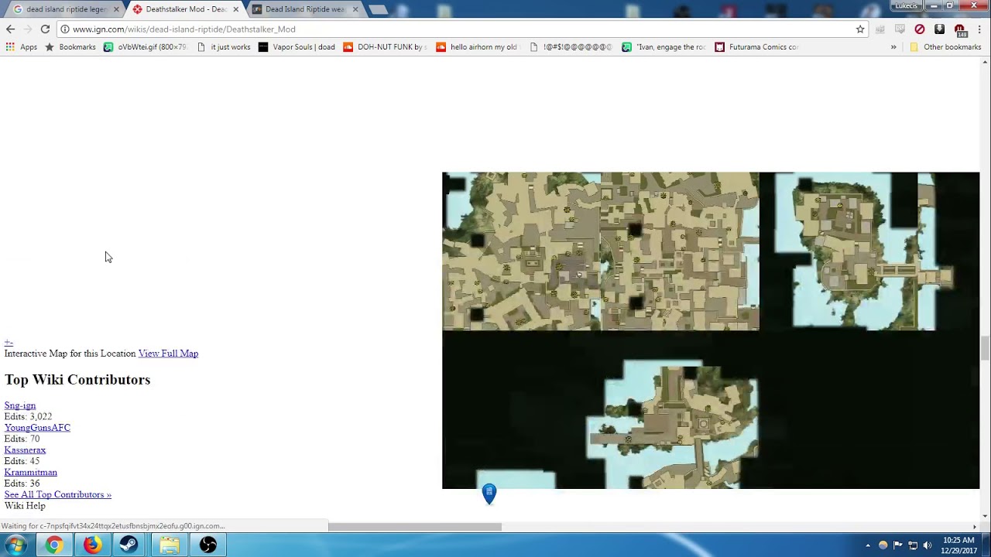Click the red blocker extension icon
991x557 pixels.
920,29
